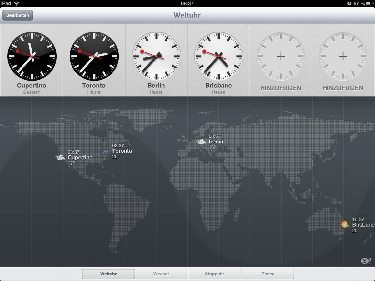Tap the Toronto weather icon on the map
The height and width of the screenshot is (281, 375).
106,151
